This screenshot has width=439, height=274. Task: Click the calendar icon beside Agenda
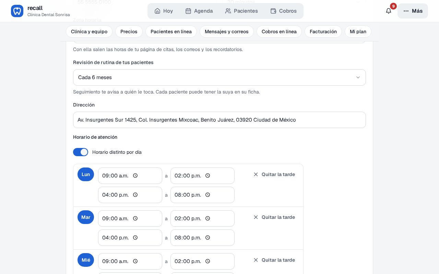(x=188, y=11)
